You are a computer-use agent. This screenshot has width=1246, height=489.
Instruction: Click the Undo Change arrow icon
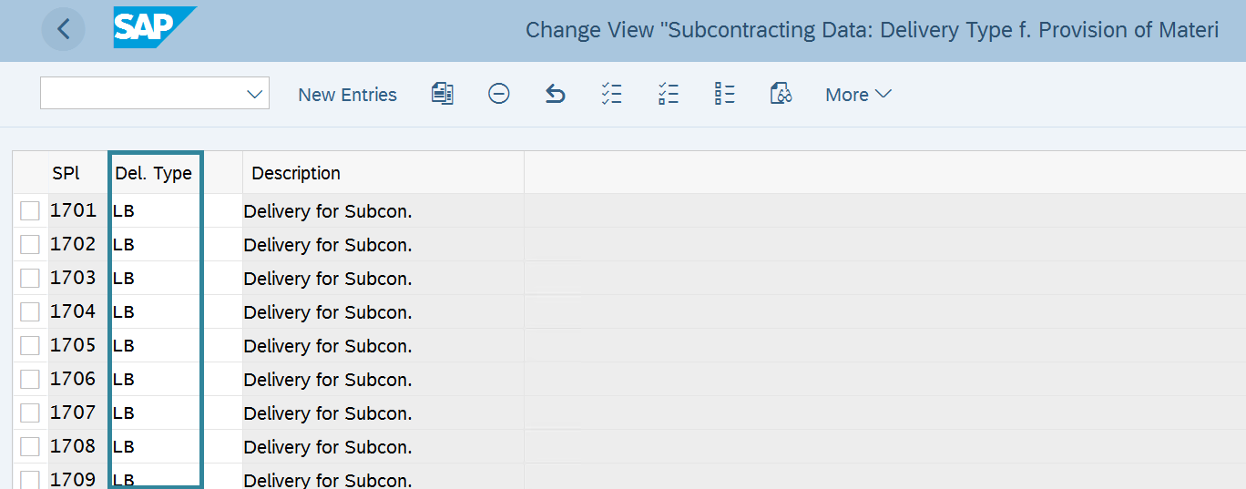pyautogui.click(x=556, y=94)
